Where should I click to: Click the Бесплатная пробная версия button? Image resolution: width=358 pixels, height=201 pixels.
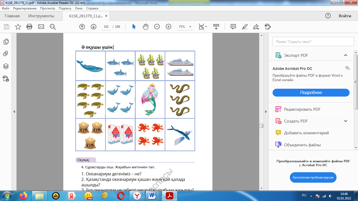pyautogui.click(x=313, y=177)
